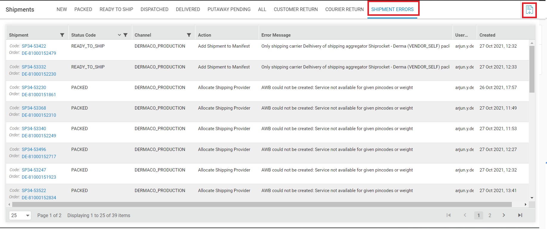Click the Channel column header

pyautogui.click(x=143, y=35)
